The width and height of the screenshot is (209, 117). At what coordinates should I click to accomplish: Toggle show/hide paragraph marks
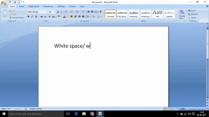click(101, 12)
